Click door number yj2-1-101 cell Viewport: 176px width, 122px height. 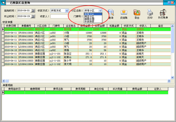pos(56,54)
